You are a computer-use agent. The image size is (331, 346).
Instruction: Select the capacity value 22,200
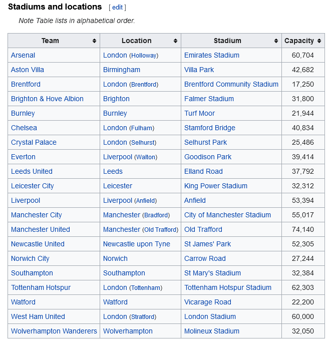[x=303, y=302]
